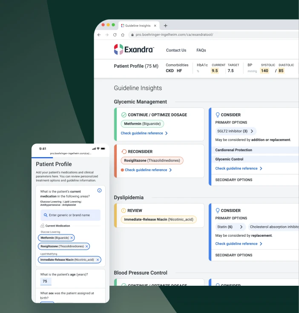This screenshot has width=299, height=313.
Task: Click the Reconsider circular arrow icon
Action: 124,152
